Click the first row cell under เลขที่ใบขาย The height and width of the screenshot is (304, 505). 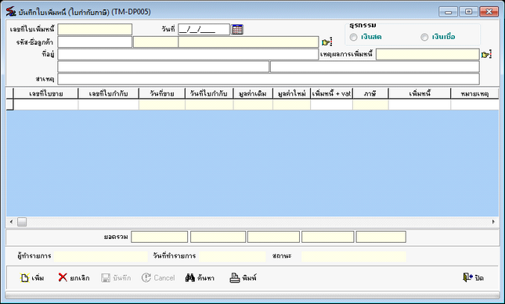(45, 105)
